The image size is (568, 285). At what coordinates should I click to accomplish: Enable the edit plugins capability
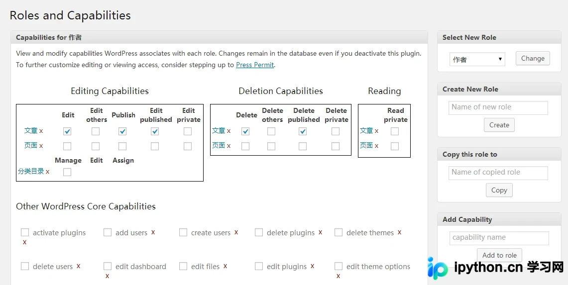click(x=259, y=266)
